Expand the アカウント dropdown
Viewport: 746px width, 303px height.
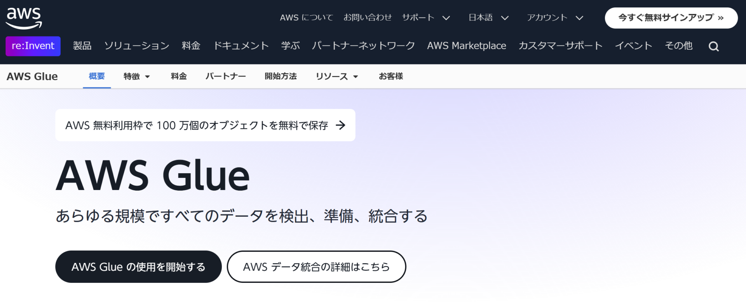555,17
